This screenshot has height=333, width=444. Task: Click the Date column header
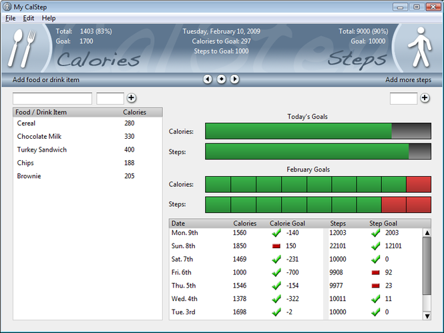click(x=178, y=224)
